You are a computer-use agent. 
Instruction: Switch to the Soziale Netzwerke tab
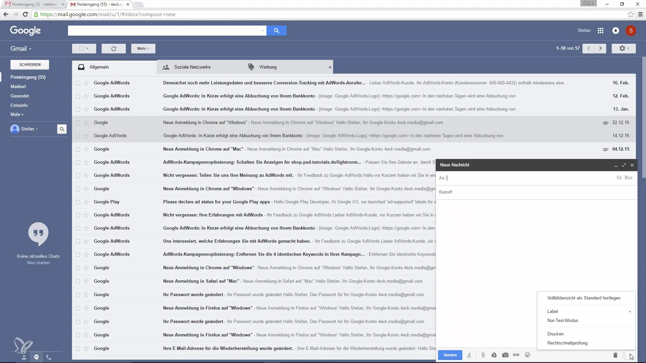coord(200,67)
